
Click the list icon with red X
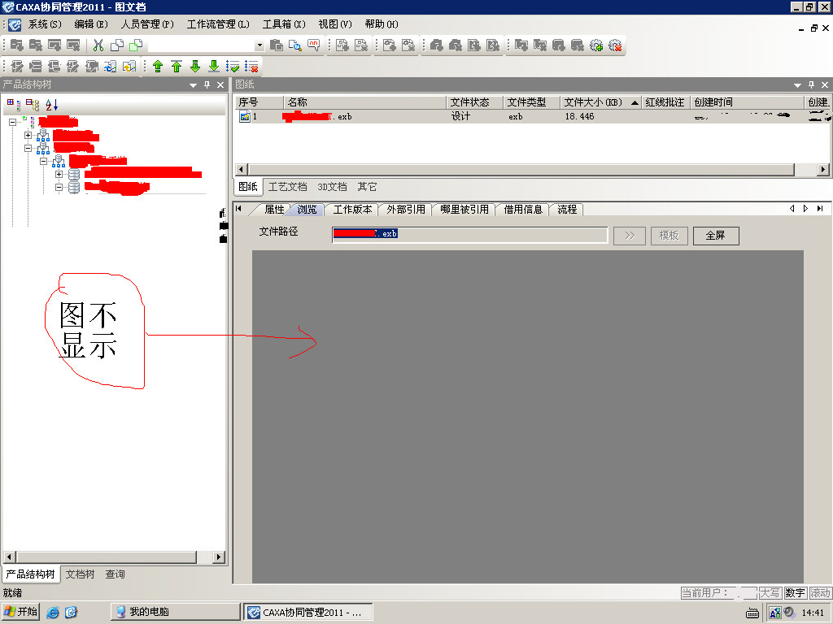click(x=251, y=67)
